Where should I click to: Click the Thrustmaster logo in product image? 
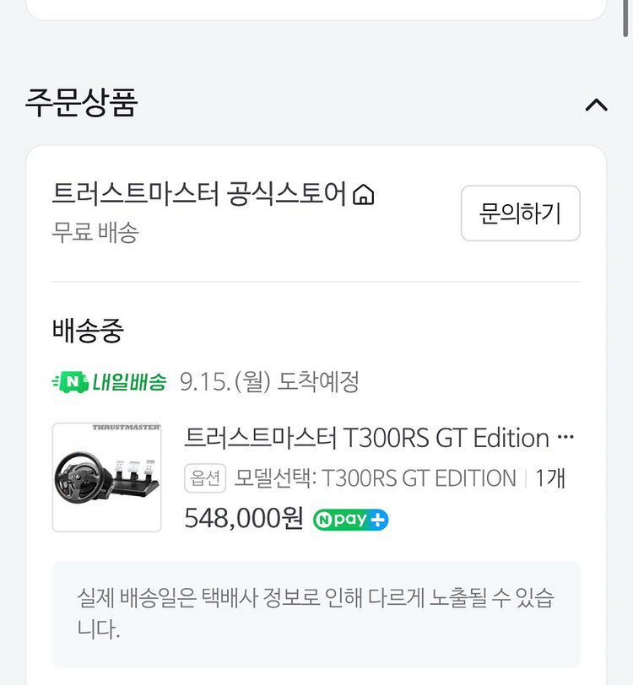126,429
